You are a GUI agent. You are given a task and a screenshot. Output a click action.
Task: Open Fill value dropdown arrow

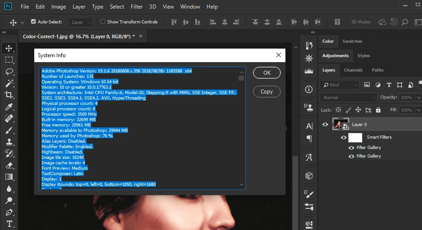point(418,110)
